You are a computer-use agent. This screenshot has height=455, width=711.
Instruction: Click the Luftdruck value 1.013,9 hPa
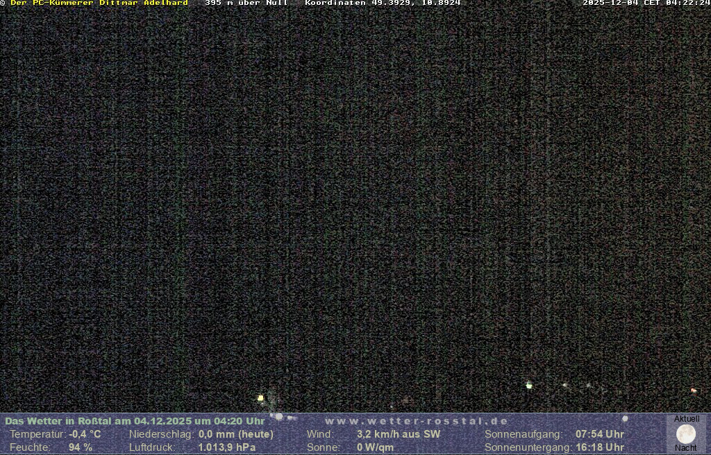[x=227, y=447]
